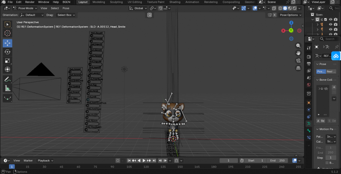341x174 pixels.
Task: Open the BGEN menu
Action: (66, 2)
